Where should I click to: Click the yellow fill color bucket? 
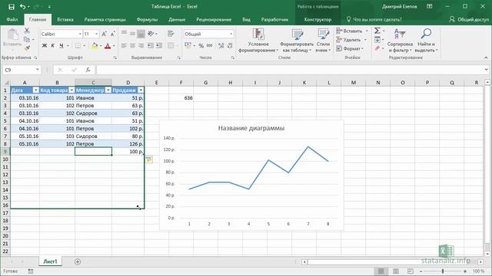[95, 46]
